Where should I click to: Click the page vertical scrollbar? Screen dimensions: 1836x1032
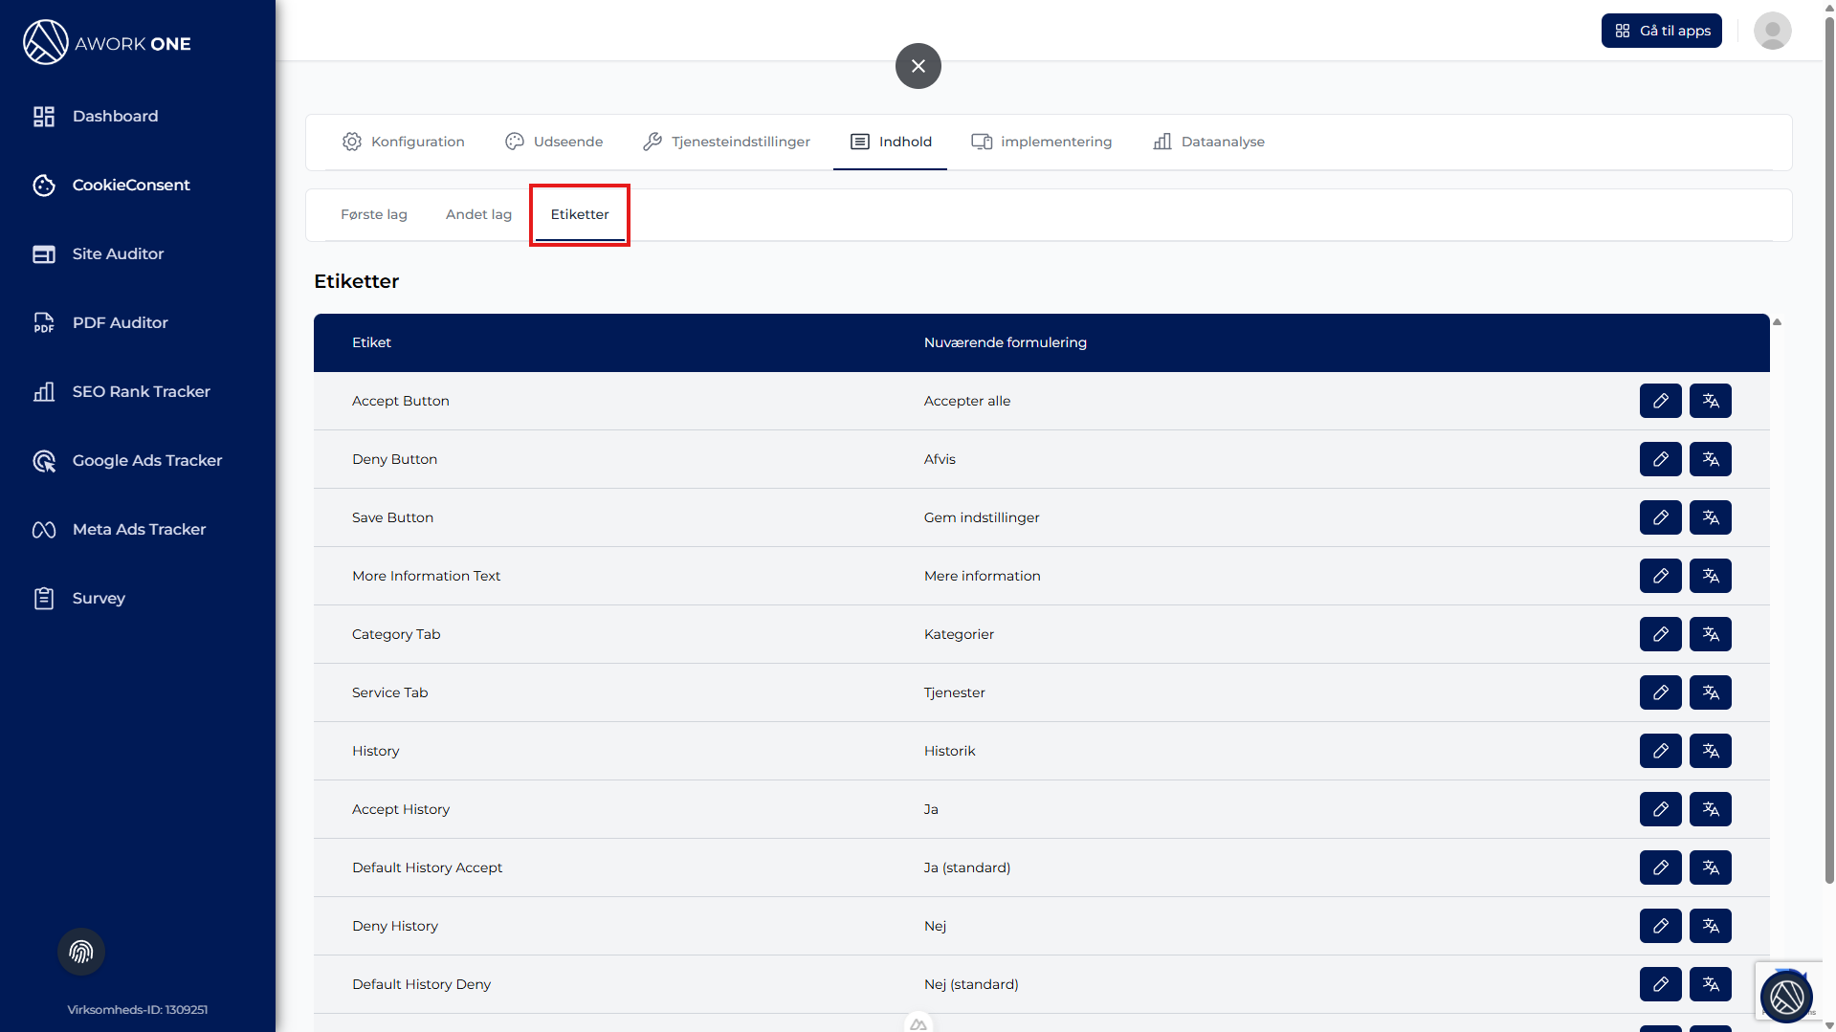click(x=1828, y=478)
